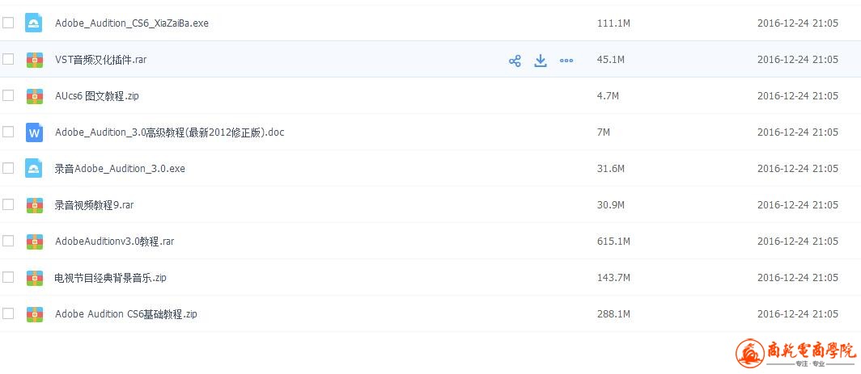Click the archive icon for Adobe Audition CS6基础教程.zip
This screenshot has width=861, height=374.
pyautogui.click(x=35, y=314)
